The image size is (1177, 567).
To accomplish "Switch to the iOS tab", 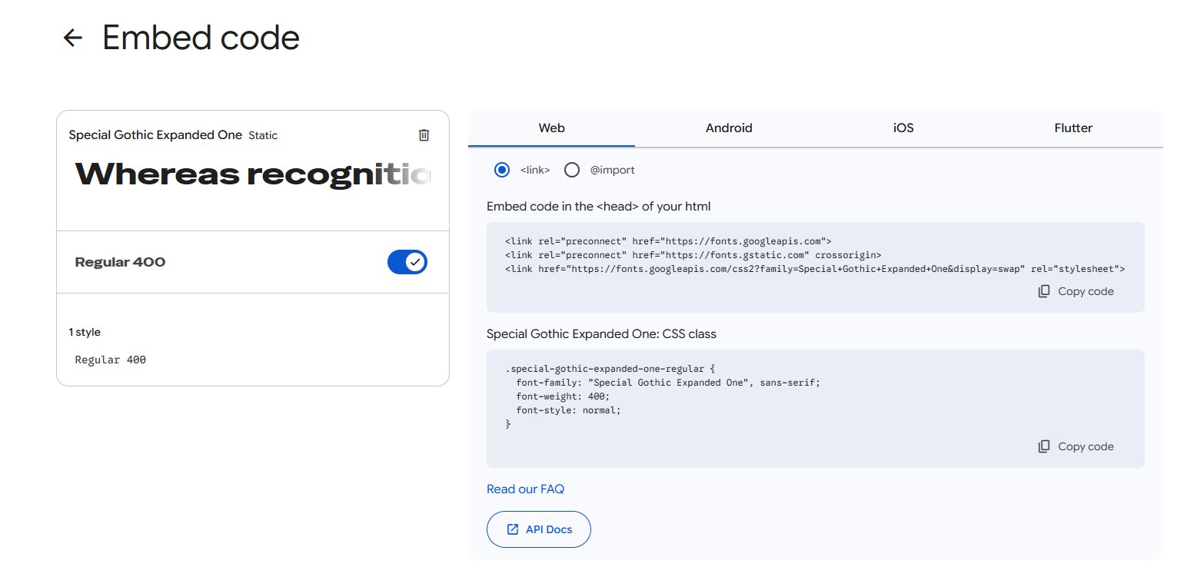I will 903,128.
